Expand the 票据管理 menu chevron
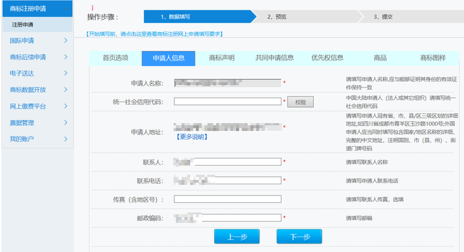This screenshot has width=464, height=252. pyautogui.click(x=66, y=122)
